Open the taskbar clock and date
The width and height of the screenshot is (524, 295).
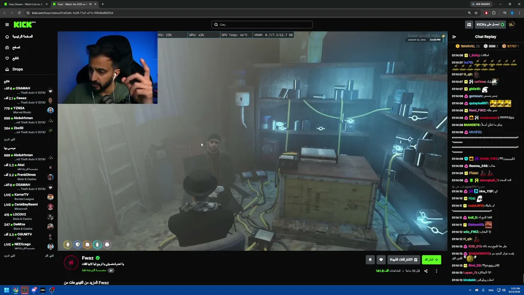coord(515,290)
